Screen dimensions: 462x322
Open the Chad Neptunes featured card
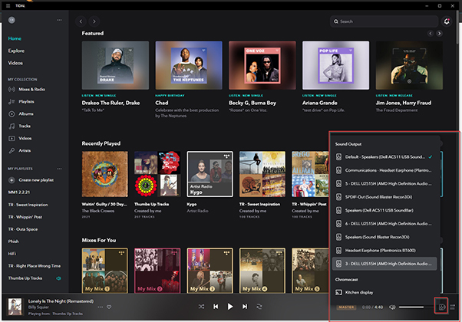[x=189, y=65]
